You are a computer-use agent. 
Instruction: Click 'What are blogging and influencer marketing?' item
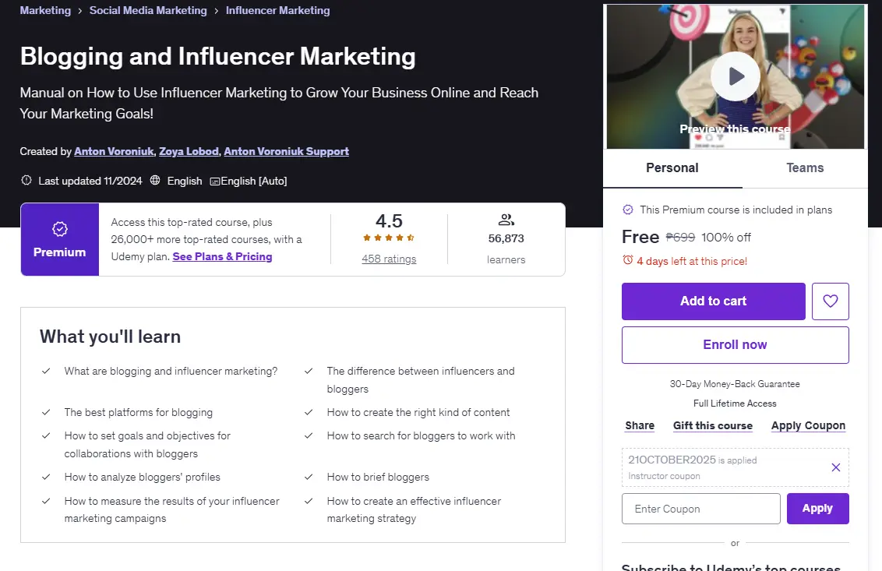point(171,372)
